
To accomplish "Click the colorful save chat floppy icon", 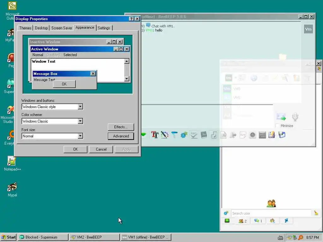I will coord(272,135).
